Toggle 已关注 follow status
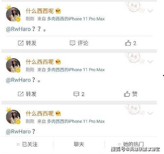Image resolution: width=164 pixels, height=154 pixels. [x=27, y=145]
